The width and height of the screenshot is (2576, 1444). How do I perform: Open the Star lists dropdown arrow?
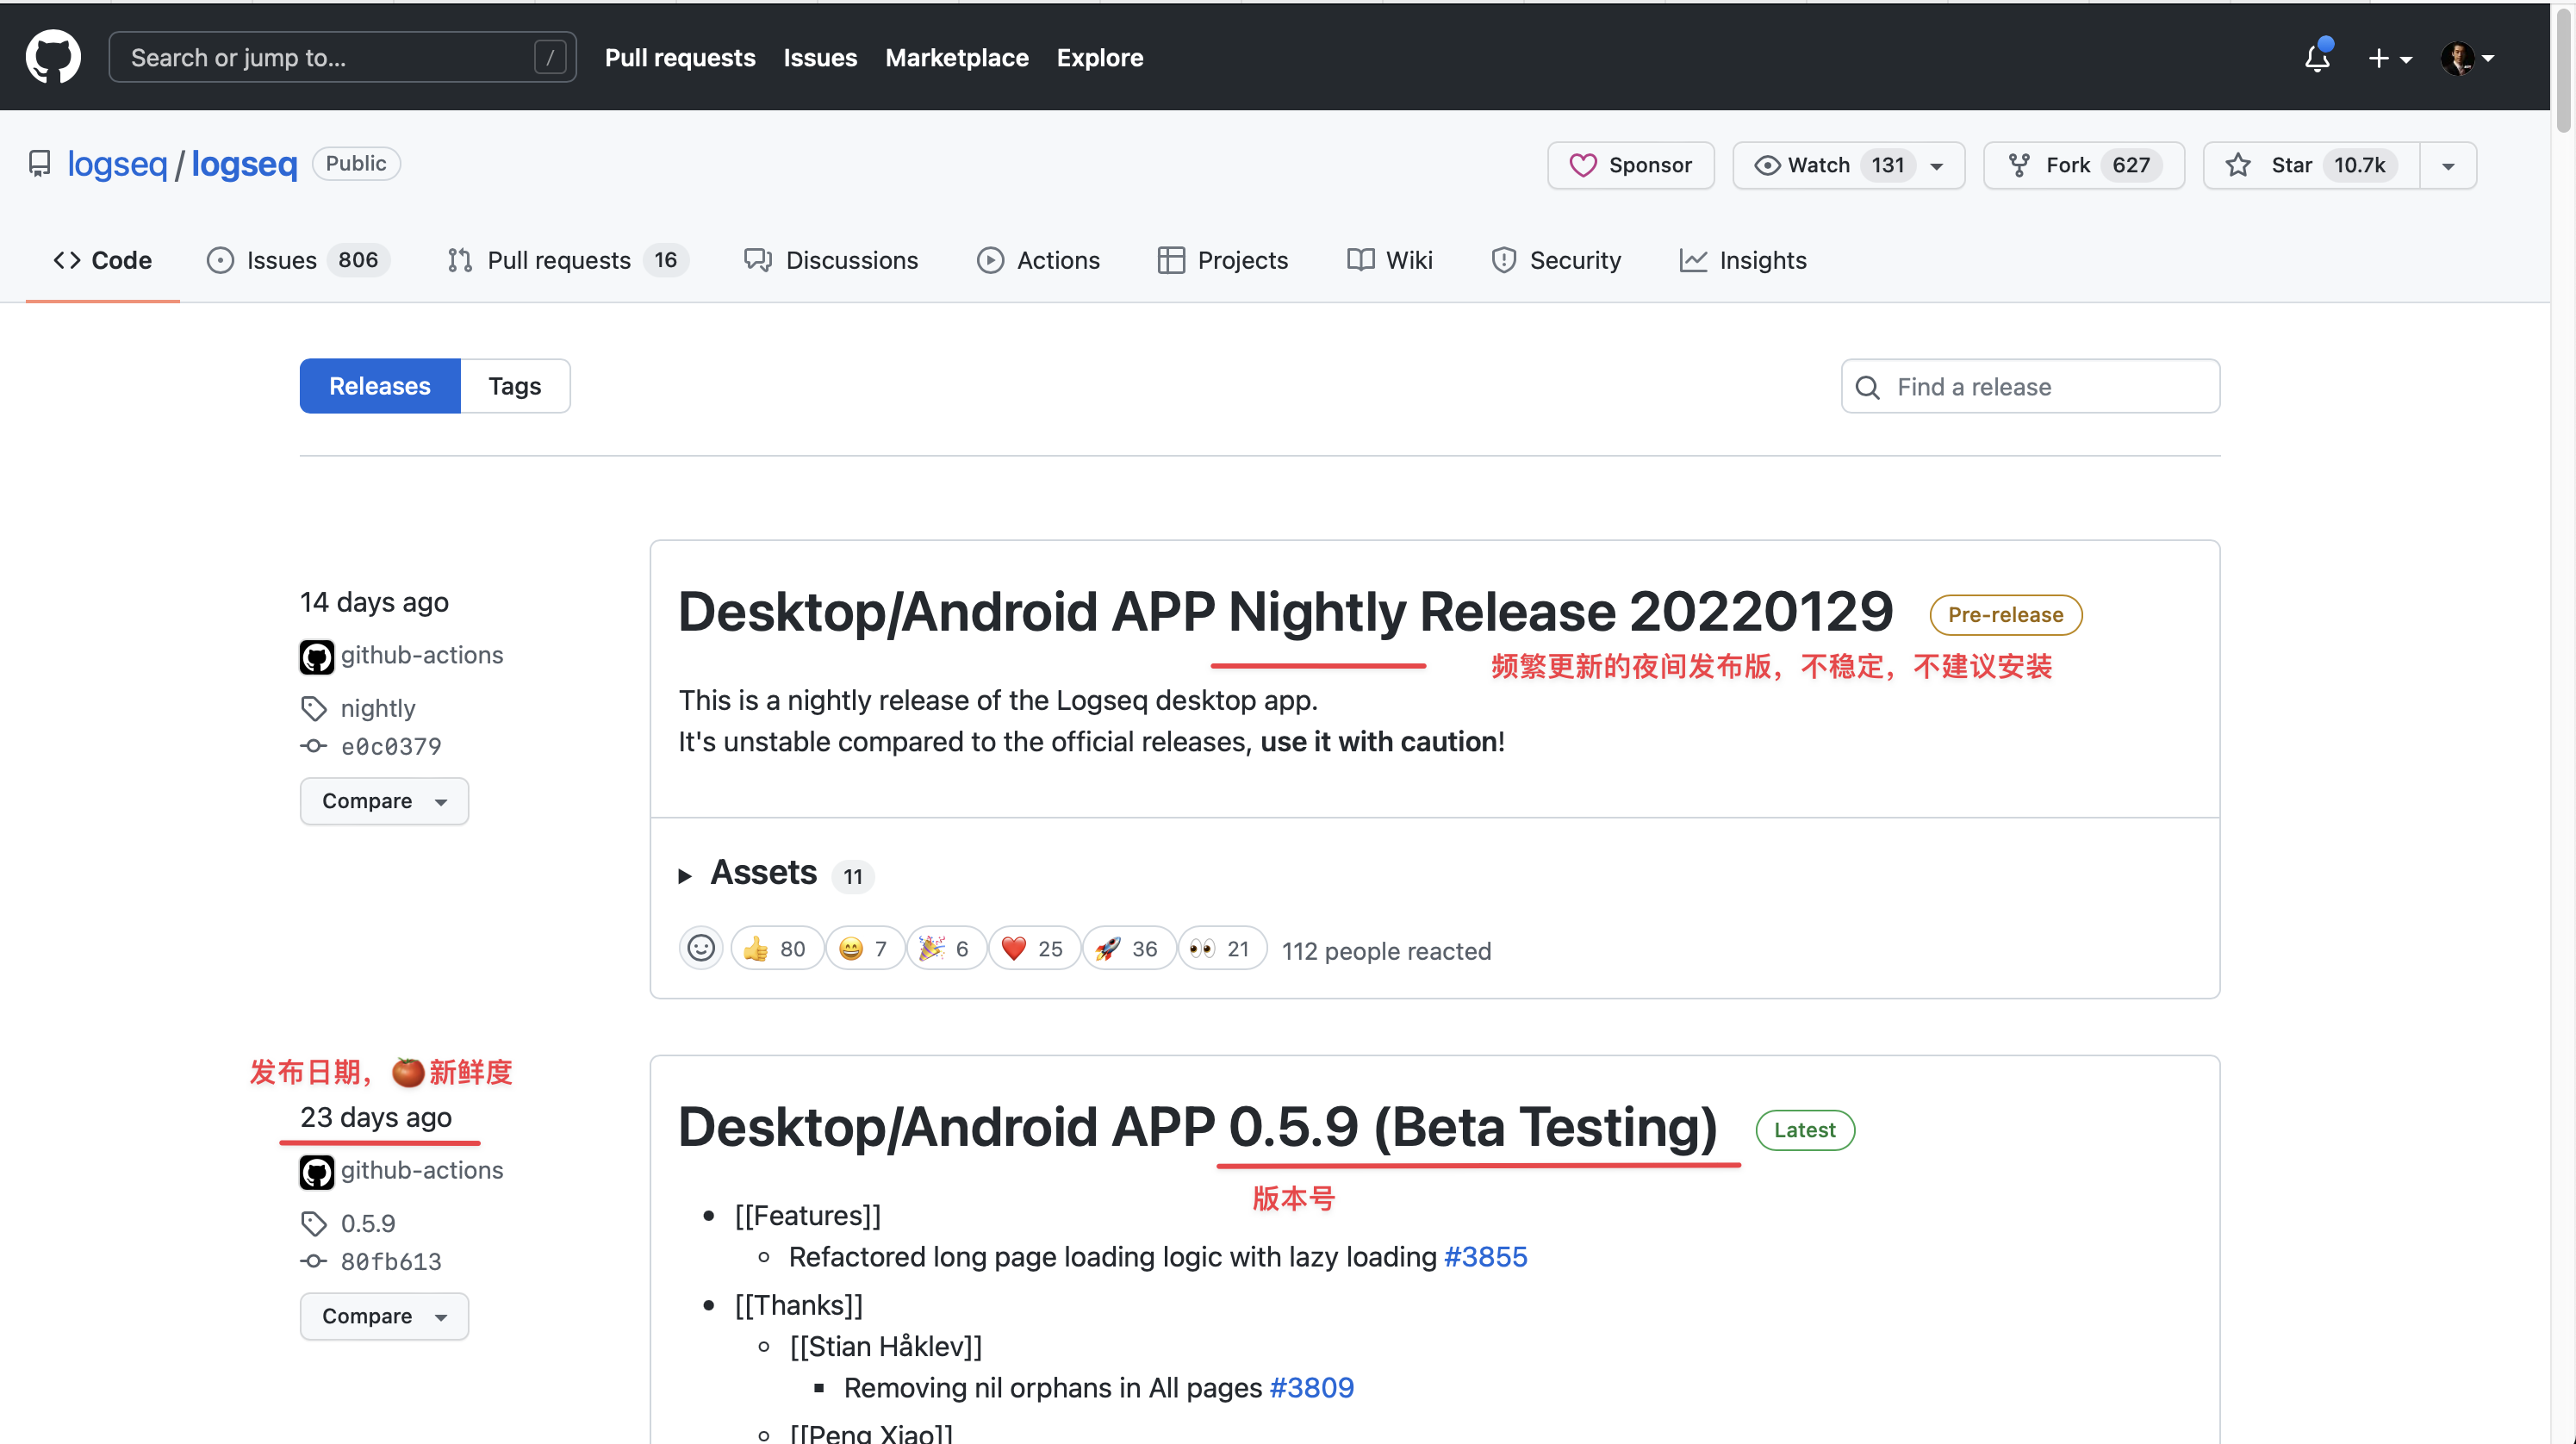2448,166
